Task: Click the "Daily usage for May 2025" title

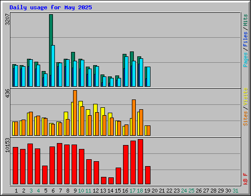Action: pos(50,7)
